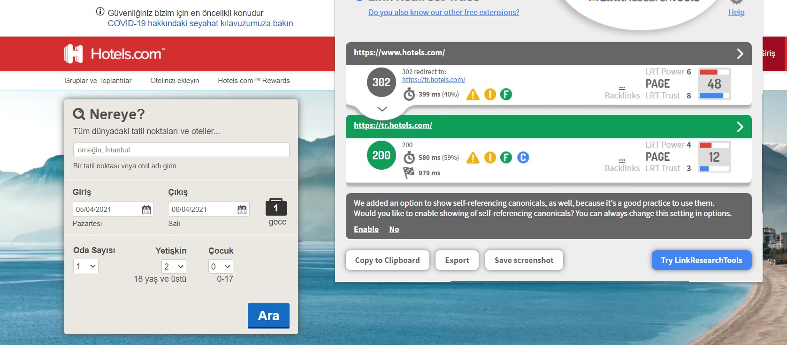Open the 302 redirect target tr.hotels.com link

click(x=434, y=80)
